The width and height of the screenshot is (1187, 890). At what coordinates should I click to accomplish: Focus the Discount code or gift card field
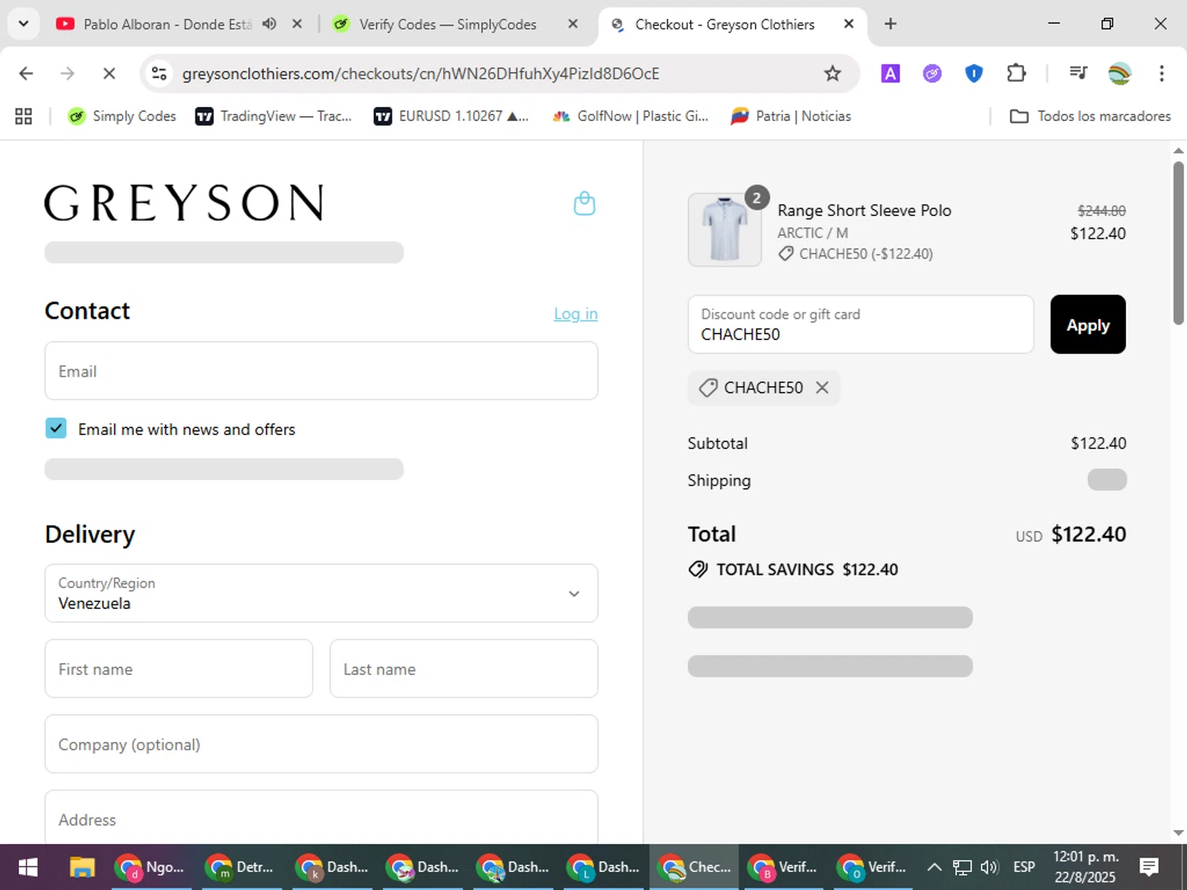click(x=860, y=324)
